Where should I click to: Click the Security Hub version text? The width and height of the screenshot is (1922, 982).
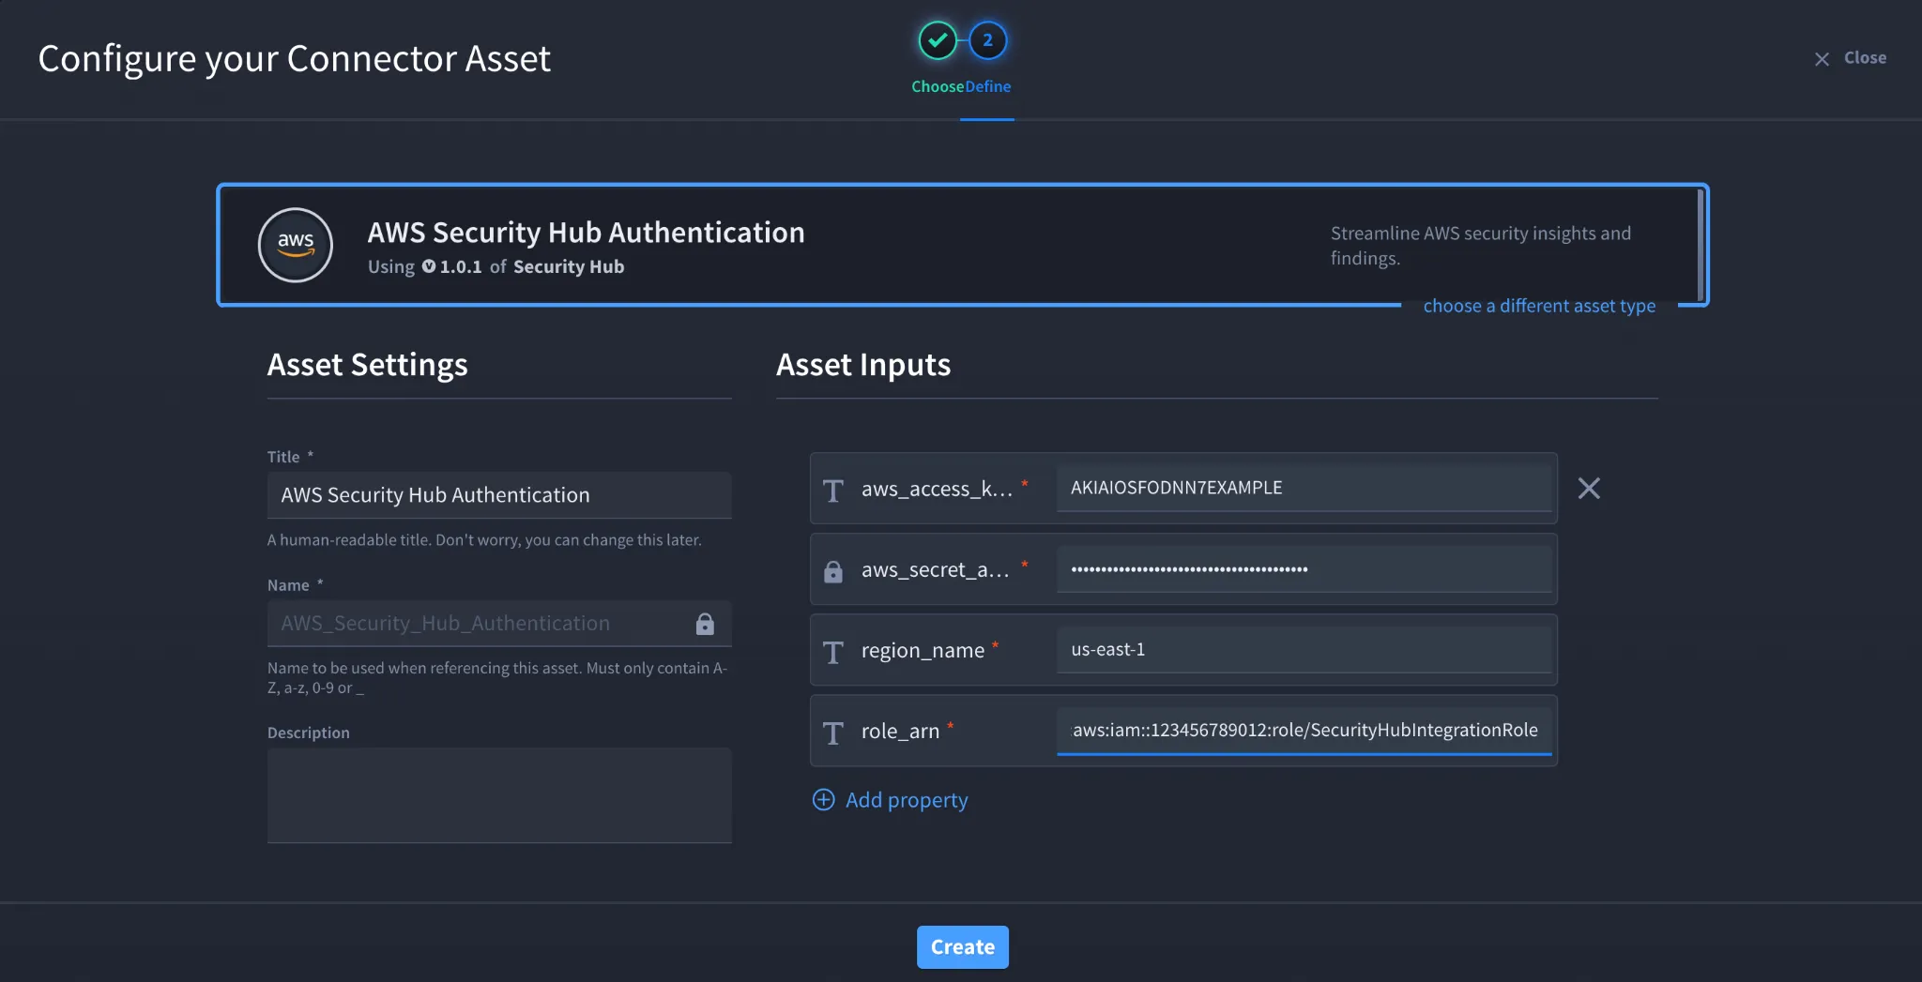click(x=496, y=267)
